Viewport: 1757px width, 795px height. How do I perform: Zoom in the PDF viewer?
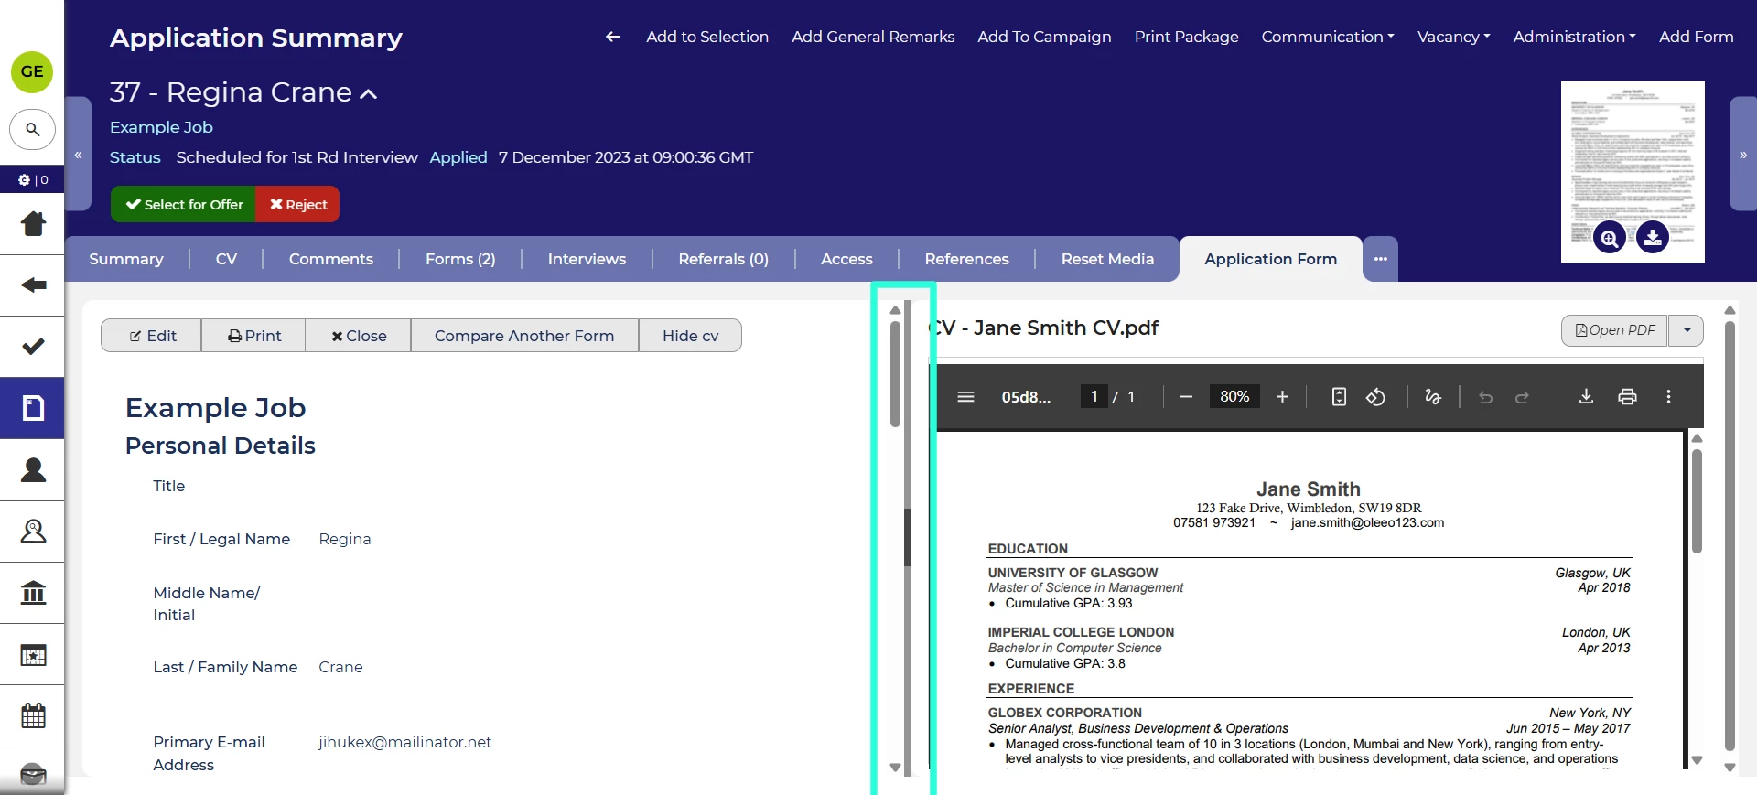(1282, 397)
